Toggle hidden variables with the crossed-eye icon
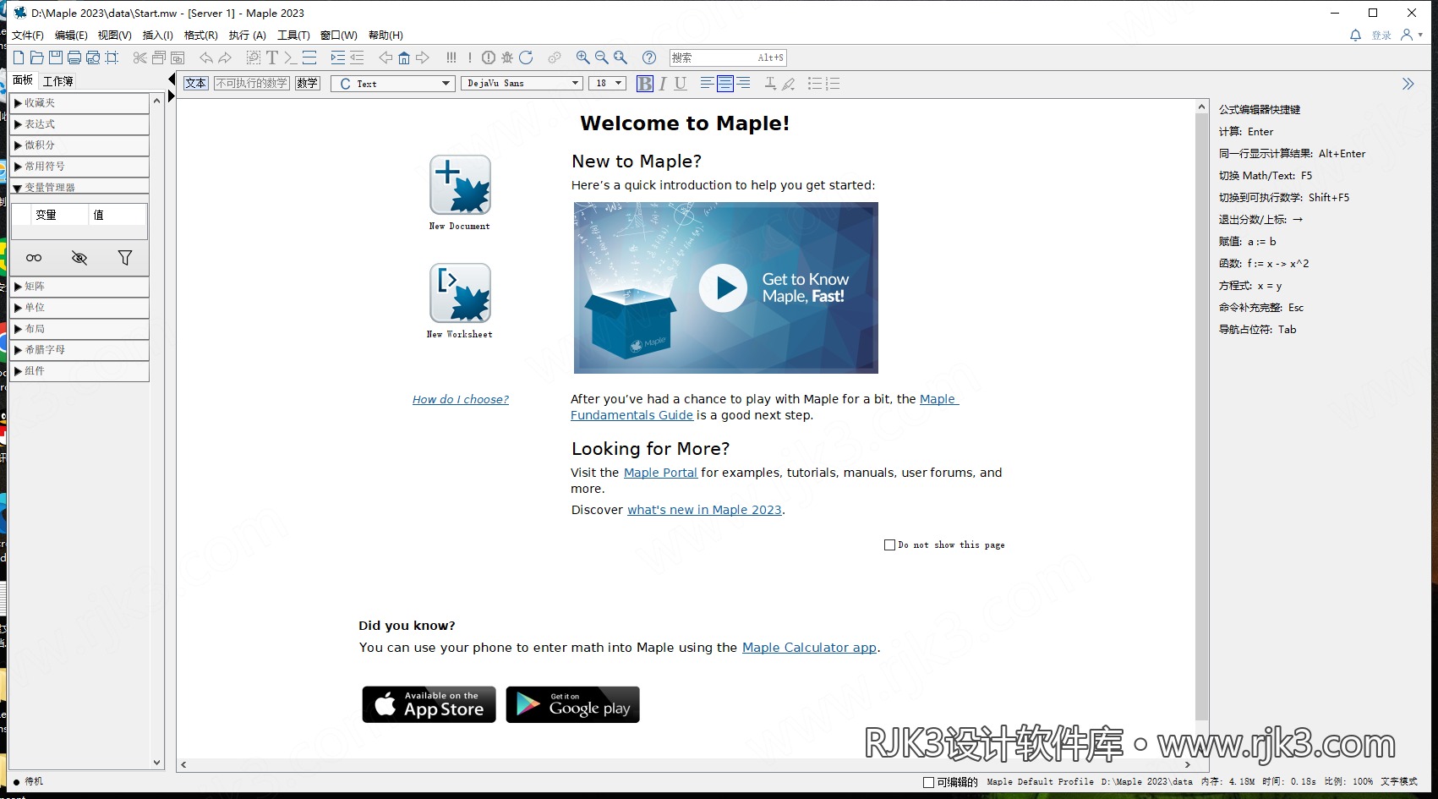1438x799 pixels. [79, 258]
